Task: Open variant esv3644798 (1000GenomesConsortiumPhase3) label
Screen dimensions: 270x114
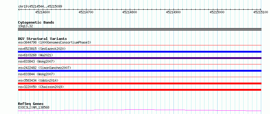Action: tap(55, 42)
